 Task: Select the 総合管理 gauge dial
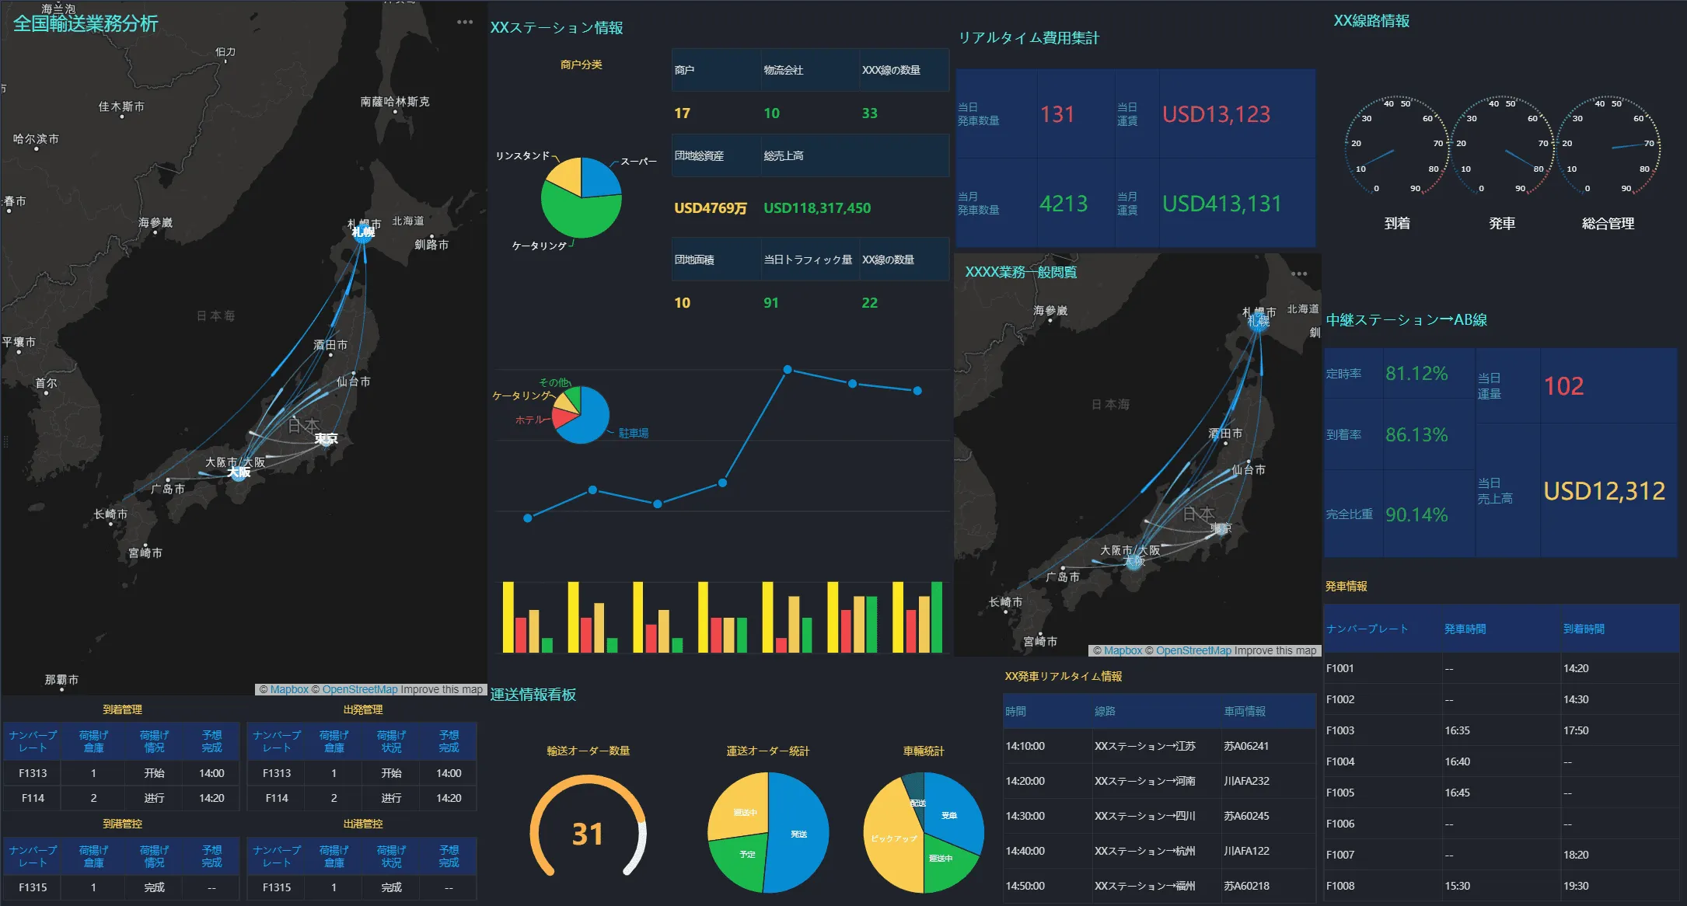point(1608,148)
